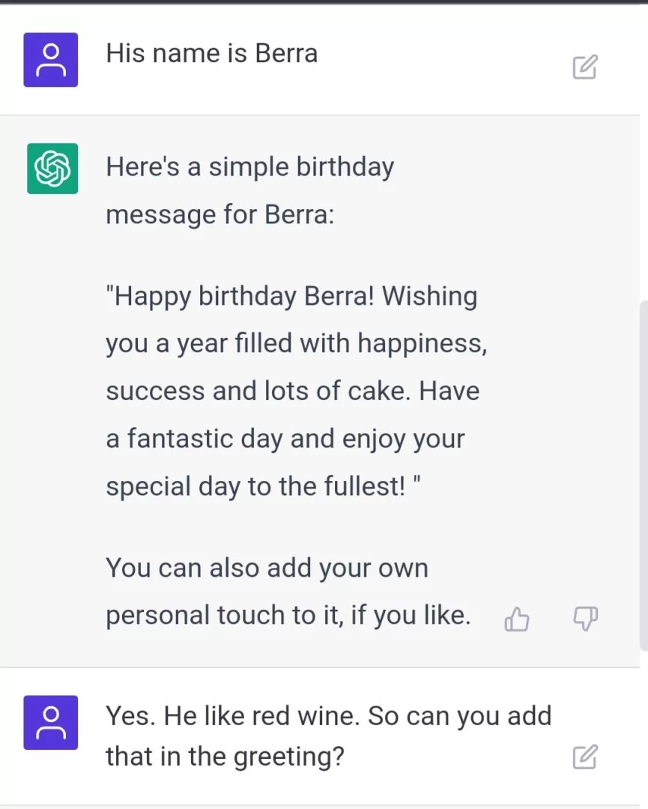Click the "Here's a simple birthday" intro line
Viewport: 648px width, 809px height.
click(x=249, y=167)
